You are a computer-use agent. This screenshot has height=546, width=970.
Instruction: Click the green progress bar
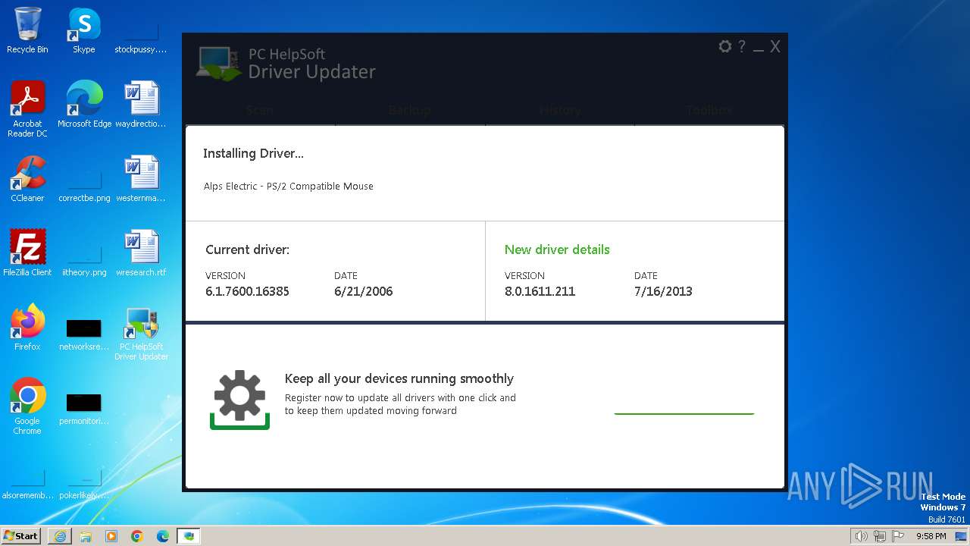(684, 413)
